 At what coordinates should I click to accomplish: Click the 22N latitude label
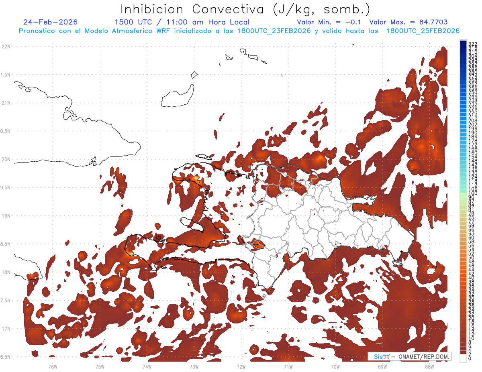point(6,47)
